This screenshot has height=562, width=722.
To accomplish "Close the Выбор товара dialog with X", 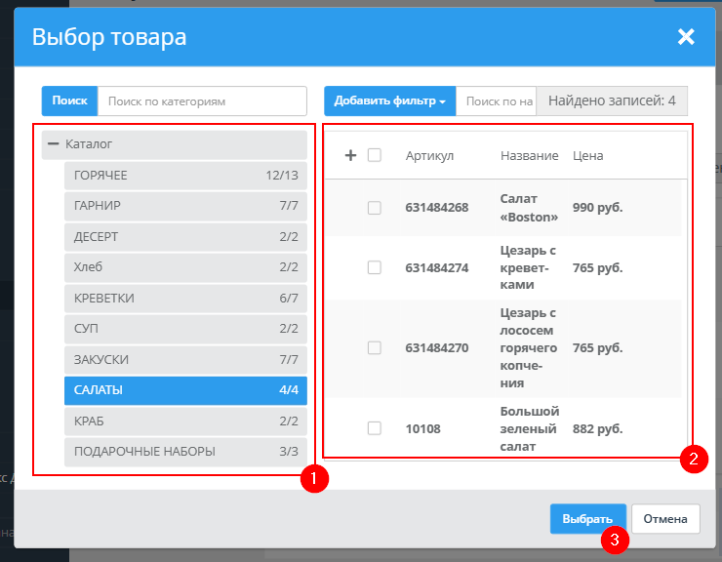I will coord(686,37).
